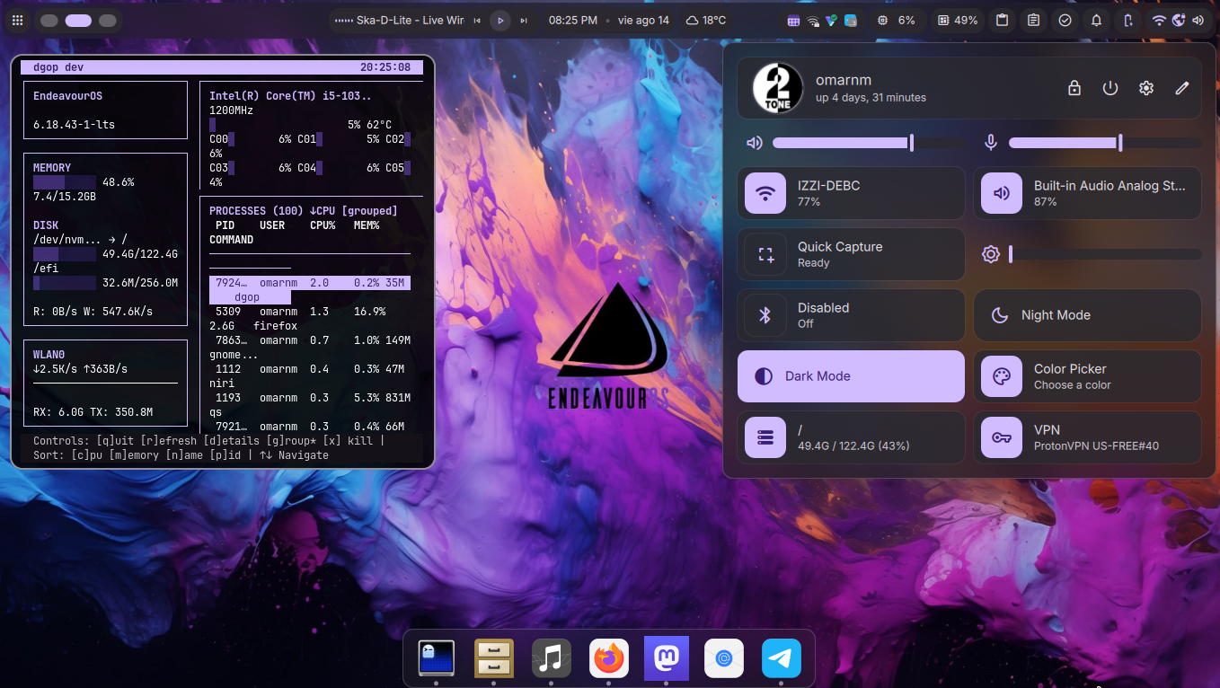The height and width of the screenshot is (688, 1220).
Task: Launch Firefox from the dock
Action: (x=609, y=658)
